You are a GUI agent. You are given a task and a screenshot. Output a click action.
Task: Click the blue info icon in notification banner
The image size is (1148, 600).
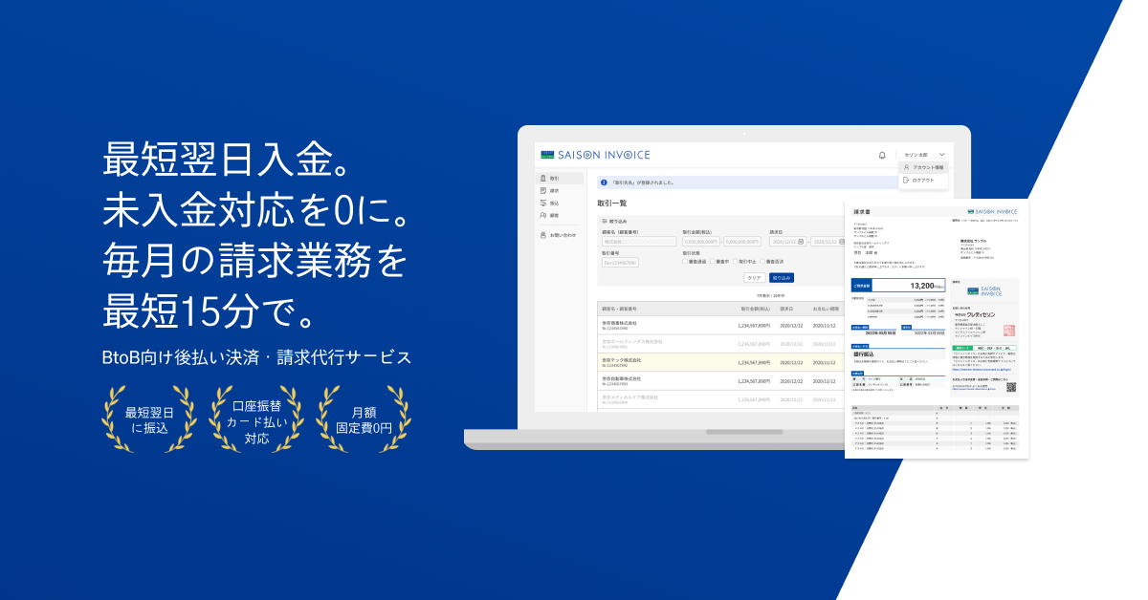click(x=604, y=182)
